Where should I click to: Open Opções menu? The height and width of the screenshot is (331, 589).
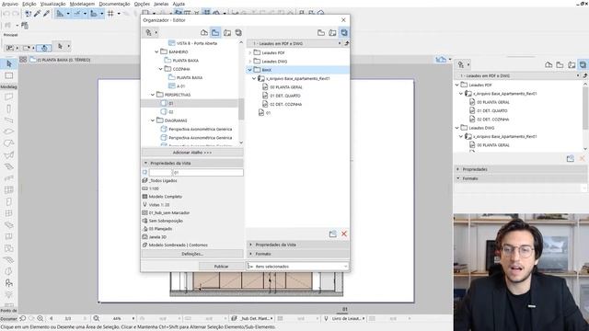pyautogui.click(x=142, y=4)
